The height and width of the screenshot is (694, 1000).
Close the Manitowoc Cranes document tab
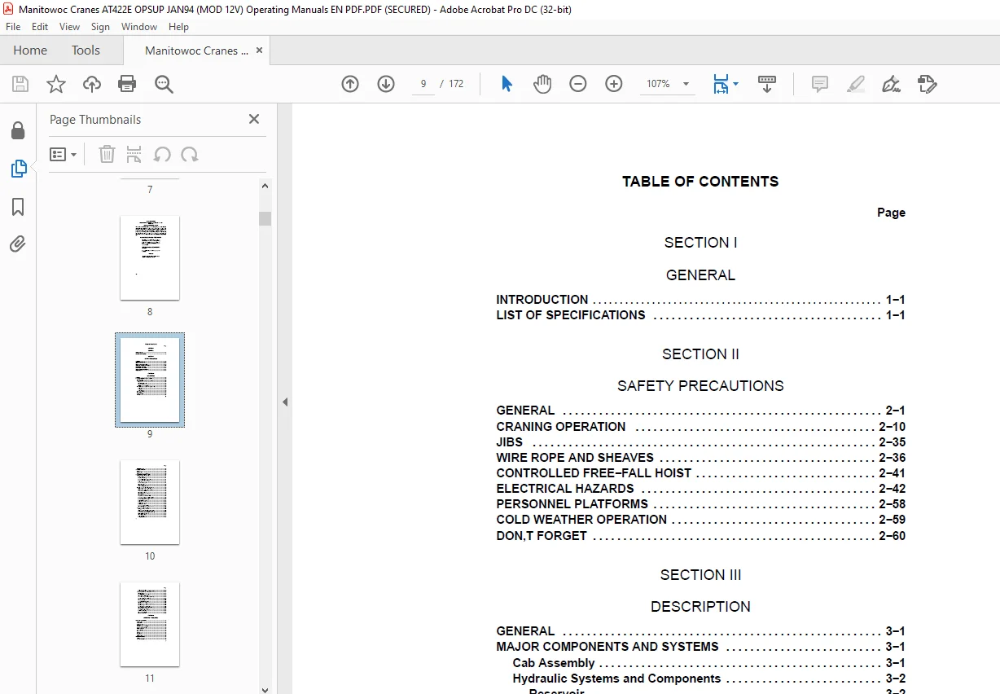point(259,50)
